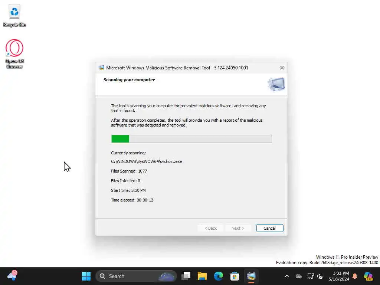Click the 'Start time: 3:30 PM' text

(128, 190)
